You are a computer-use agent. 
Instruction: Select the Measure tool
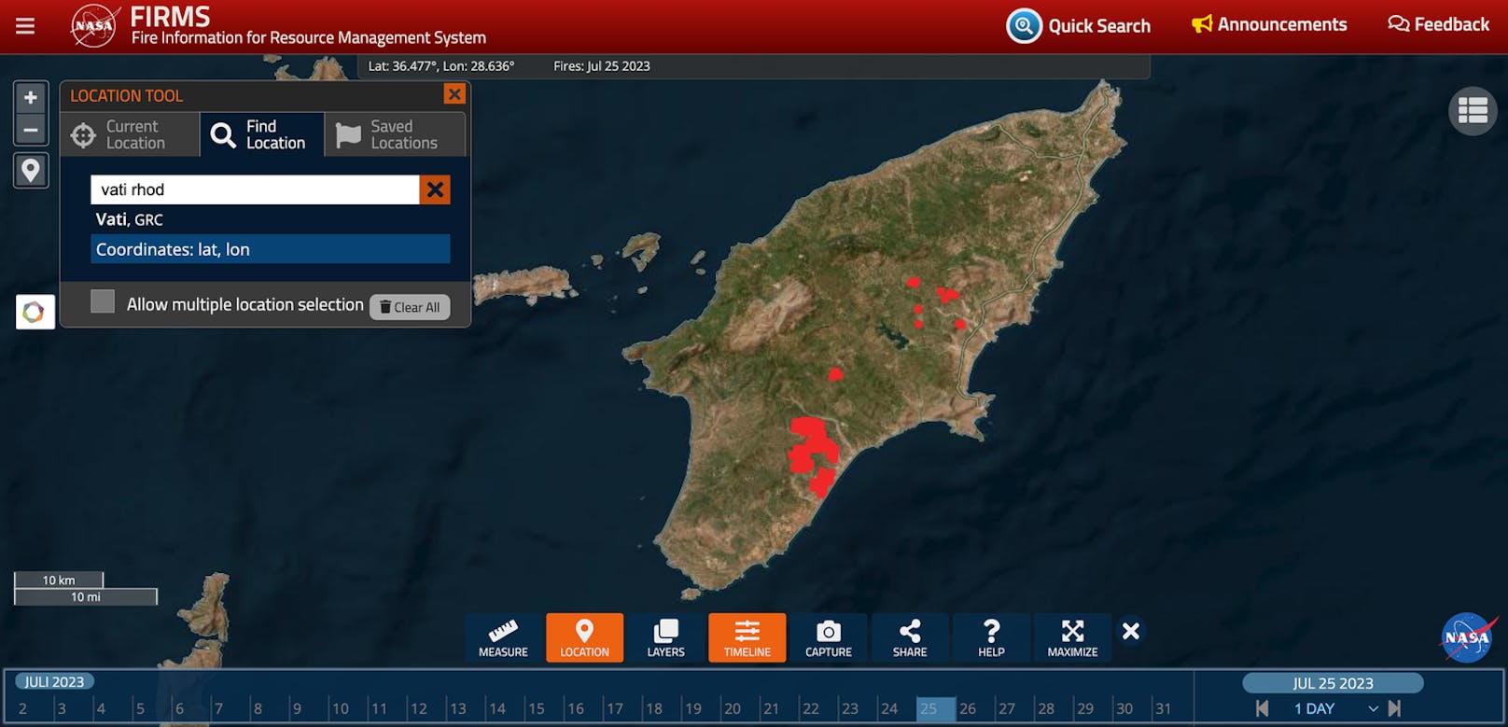pos(503,637)
